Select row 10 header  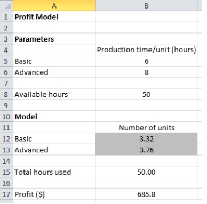coord(6,117)
